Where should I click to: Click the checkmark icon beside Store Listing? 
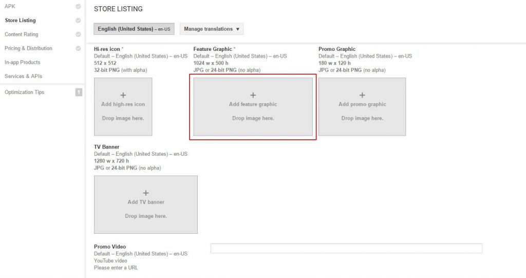pyautogui.click(x=78, y=21)
